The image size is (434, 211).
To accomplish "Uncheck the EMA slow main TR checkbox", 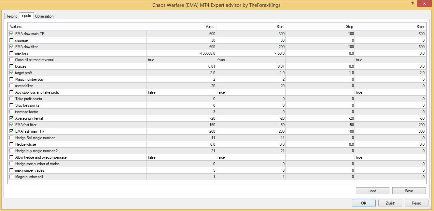I will 12,34.
